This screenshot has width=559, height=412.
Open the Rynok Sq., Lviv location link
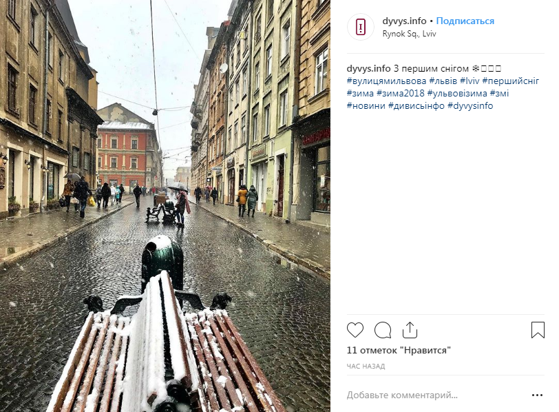[409, 34]
